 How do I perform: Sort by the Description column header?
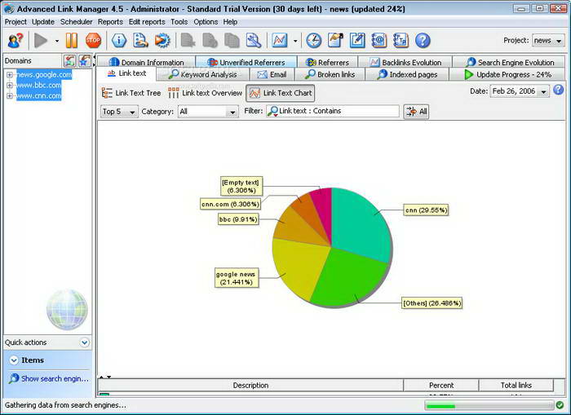(x=250, y=385)
